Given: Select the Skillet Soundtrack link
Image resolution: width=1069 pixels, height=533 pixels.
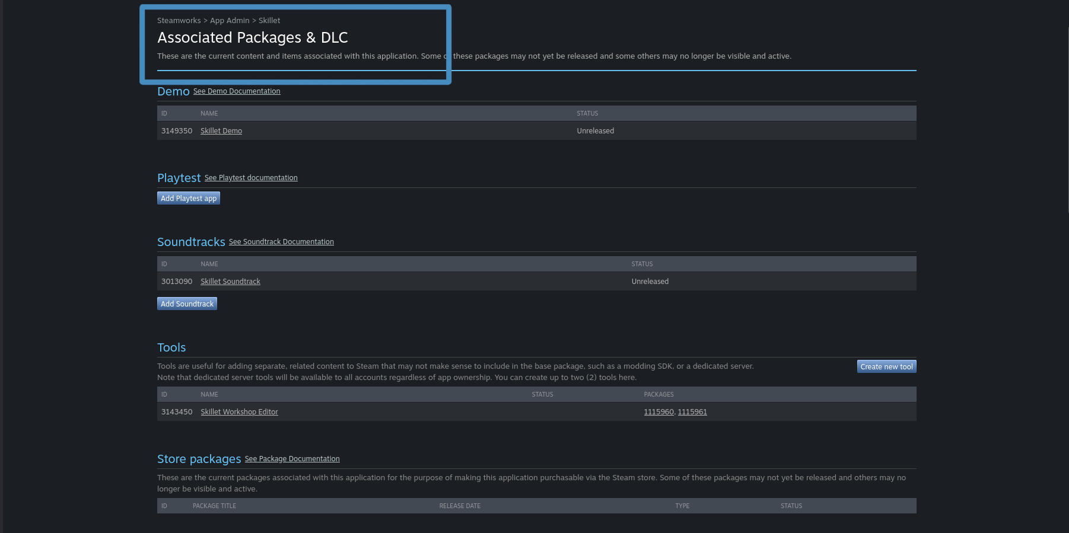Looking at the screenshot, I should click(x=230, y=282).
